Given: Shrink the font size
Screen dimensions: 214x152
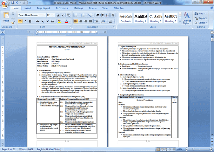Looking at the screenshot, I should pyautogui.click(x=63, y=15).
